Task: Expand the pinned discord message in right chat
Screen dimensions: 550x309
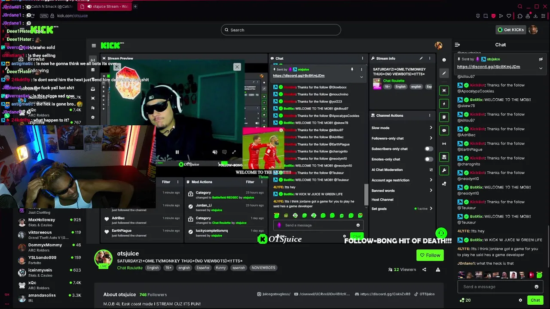Action: [541, 68]
